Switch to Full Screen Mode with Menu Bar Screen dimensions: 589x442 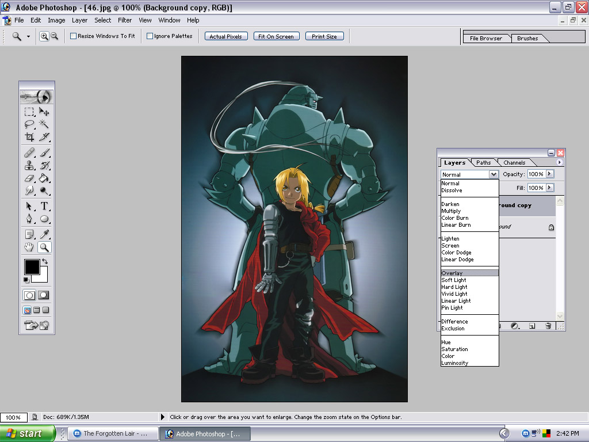[36, 310]
